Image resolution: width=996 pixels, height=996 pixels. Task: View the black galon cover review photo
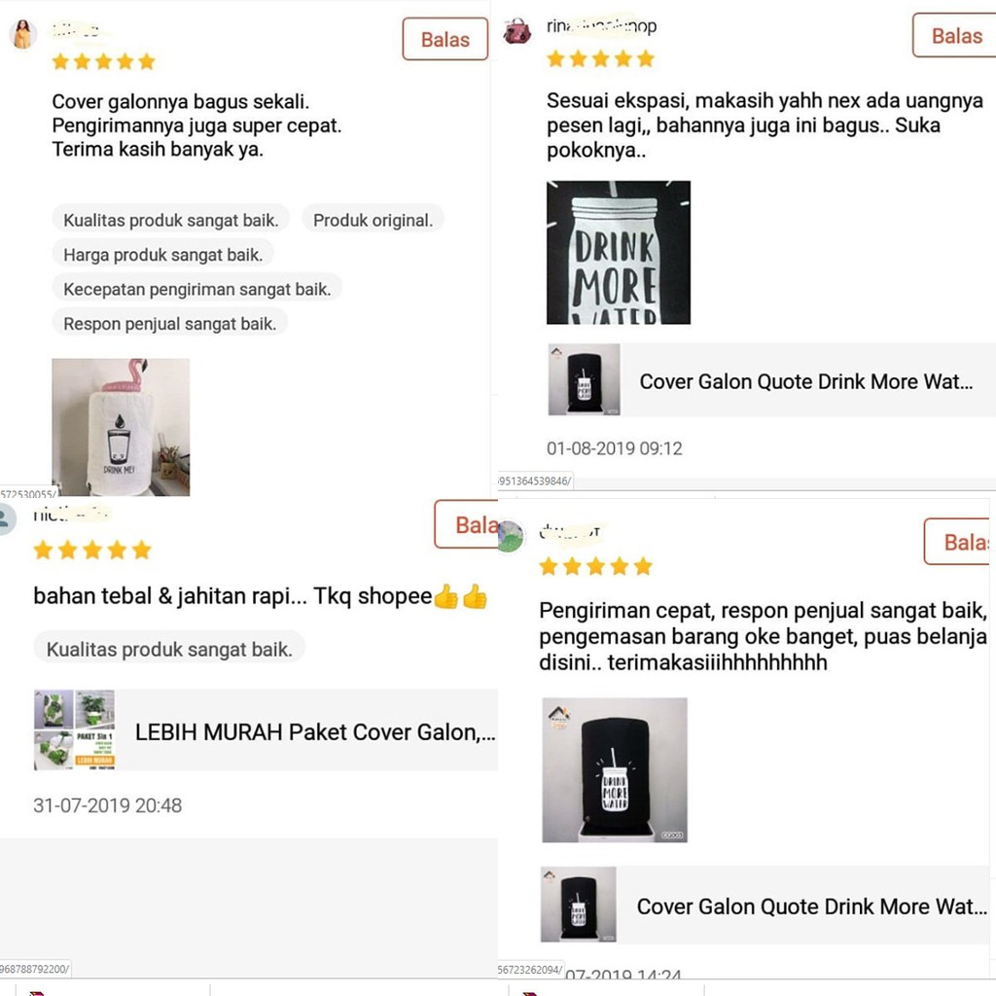(615, 770)
